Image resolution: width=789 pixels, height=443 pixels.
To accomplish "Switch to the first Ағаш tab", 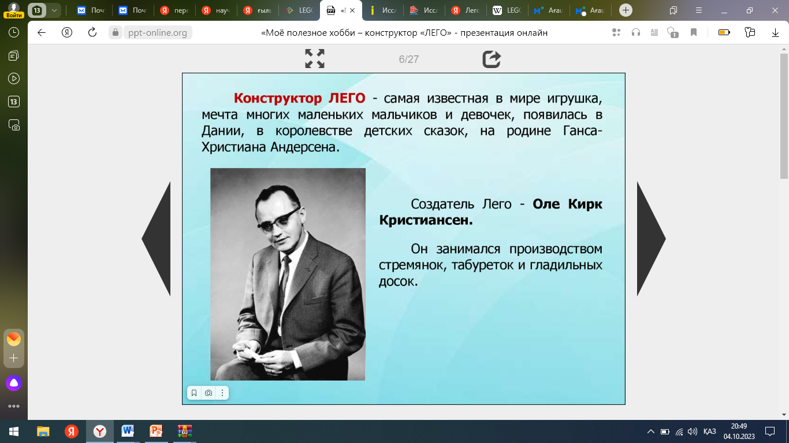I will coord(548,10).
